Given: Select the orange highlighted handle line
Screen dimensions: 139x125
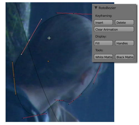Looking at the screenshot, I should tap(14, 78).
